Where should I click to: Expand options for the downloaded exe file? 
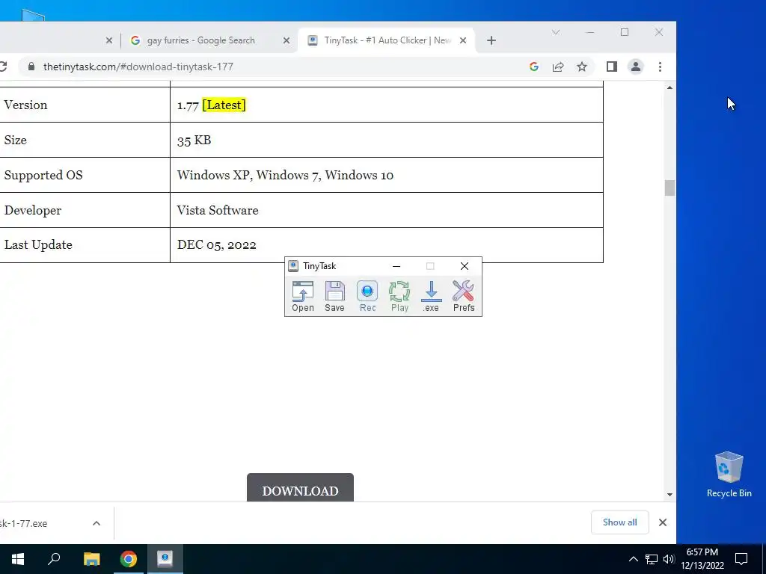click(x=96, y=523)
